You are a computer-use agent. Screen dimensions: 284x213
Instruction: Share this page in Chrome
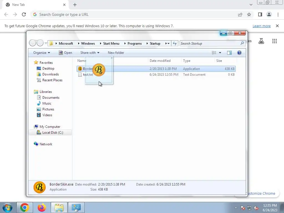pos(240,14)
